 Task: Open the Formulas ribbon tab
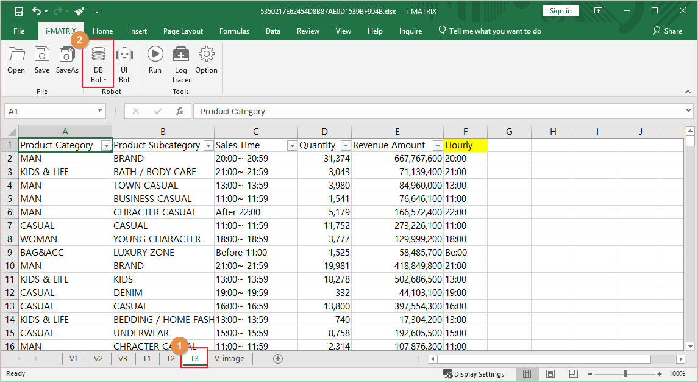click(x=234, y=31)
